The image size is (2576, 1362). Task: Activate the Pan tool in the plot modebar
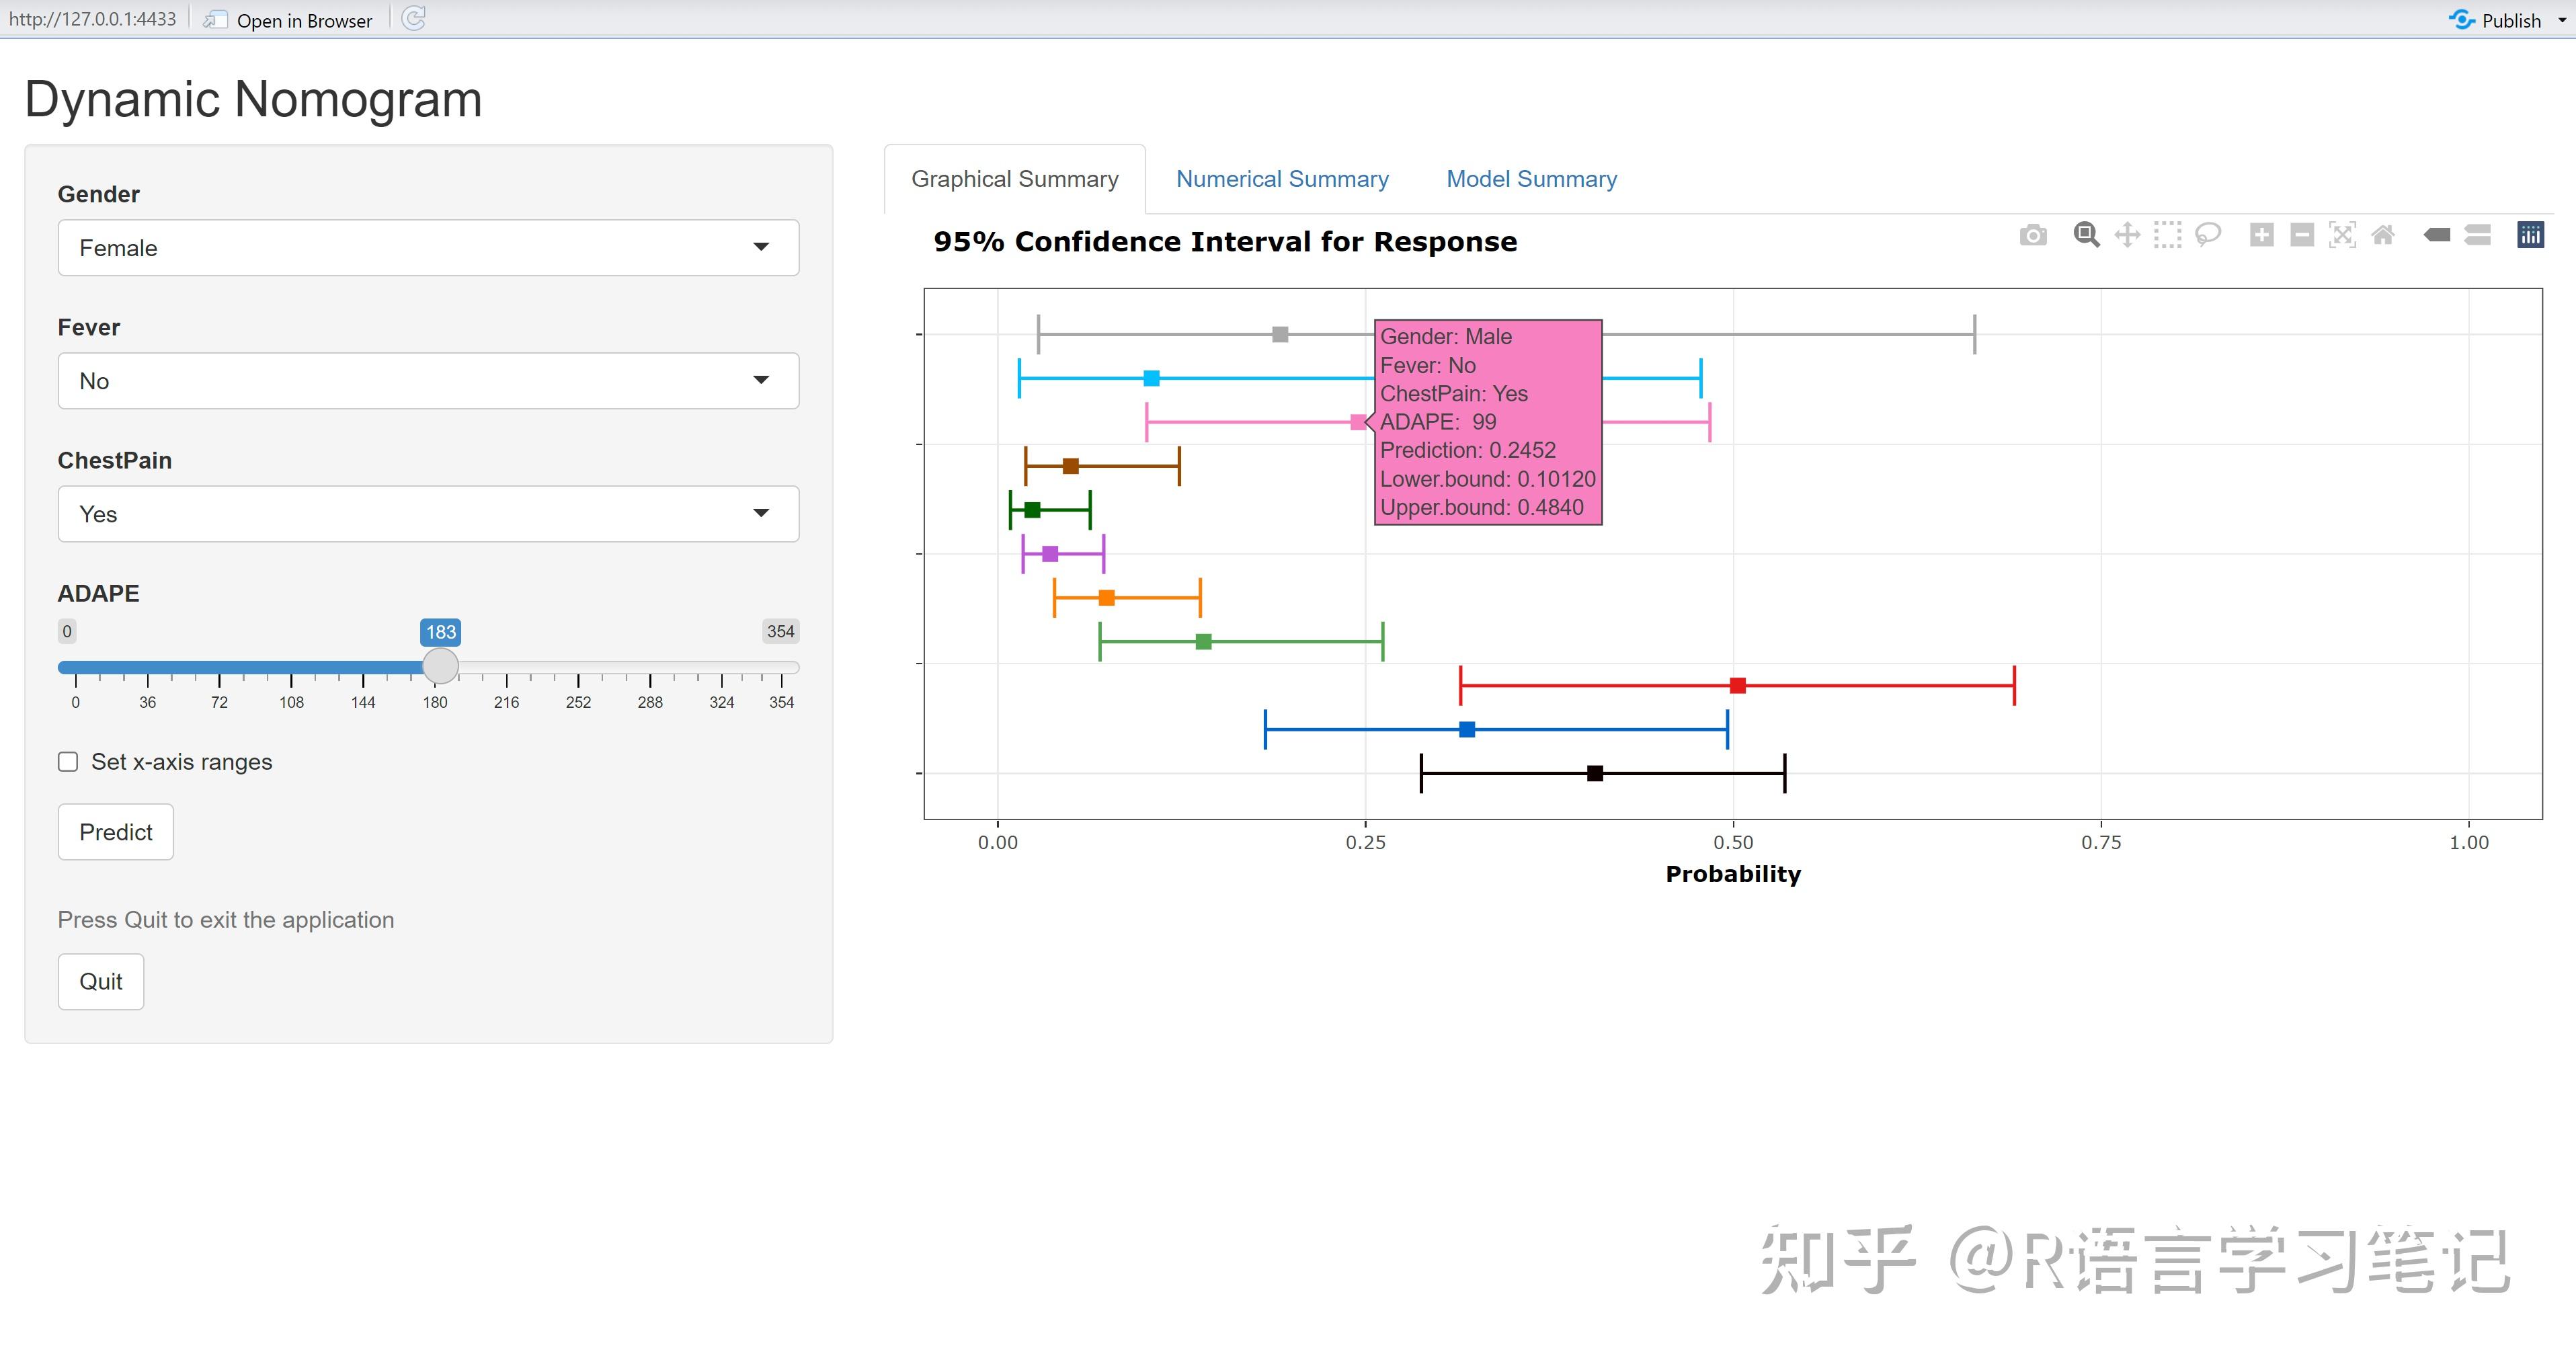pyautogui.click(x=2127, y=235)
